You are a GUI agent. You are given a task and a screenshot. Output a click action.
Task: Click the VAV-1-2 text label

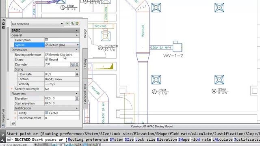pyautogui.click(x=173, y=56)
